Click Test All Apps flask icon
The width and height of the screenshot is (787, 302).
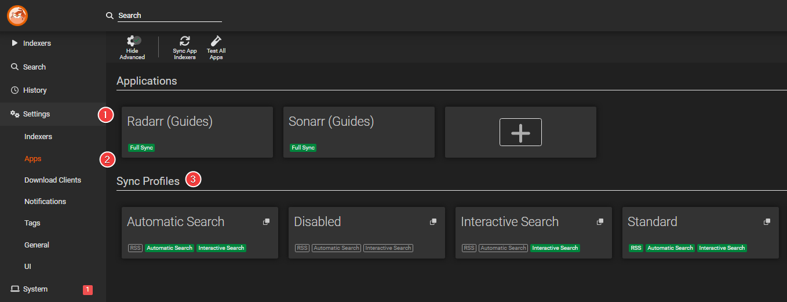click(x=216, y=41)
